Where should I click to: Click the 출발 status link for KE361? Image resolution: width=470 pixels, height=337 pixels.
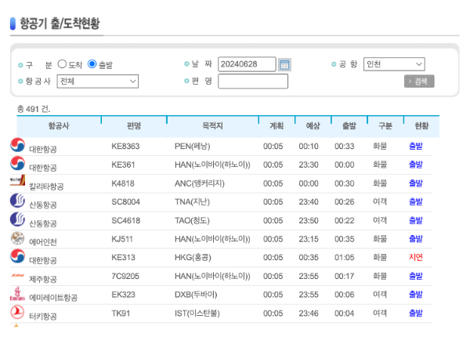[416, 165]
